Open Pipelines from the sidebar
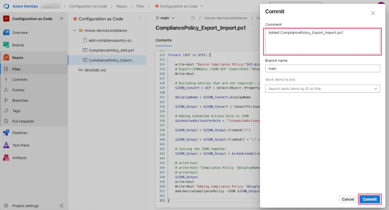This screenshot has height=210, width=389. (x=19, y=133)
